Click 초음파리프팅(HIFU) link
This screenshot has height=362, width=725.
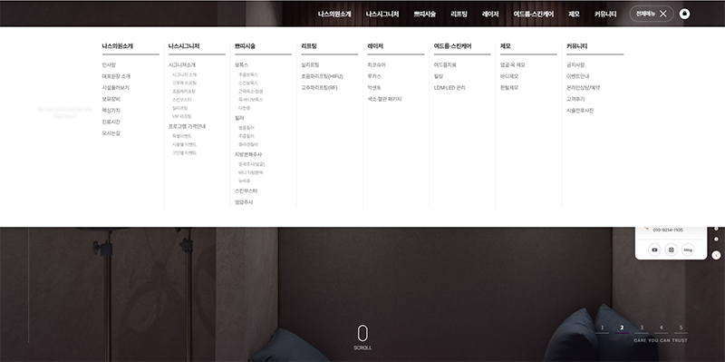pyautogui.click(x=322, y=76)
